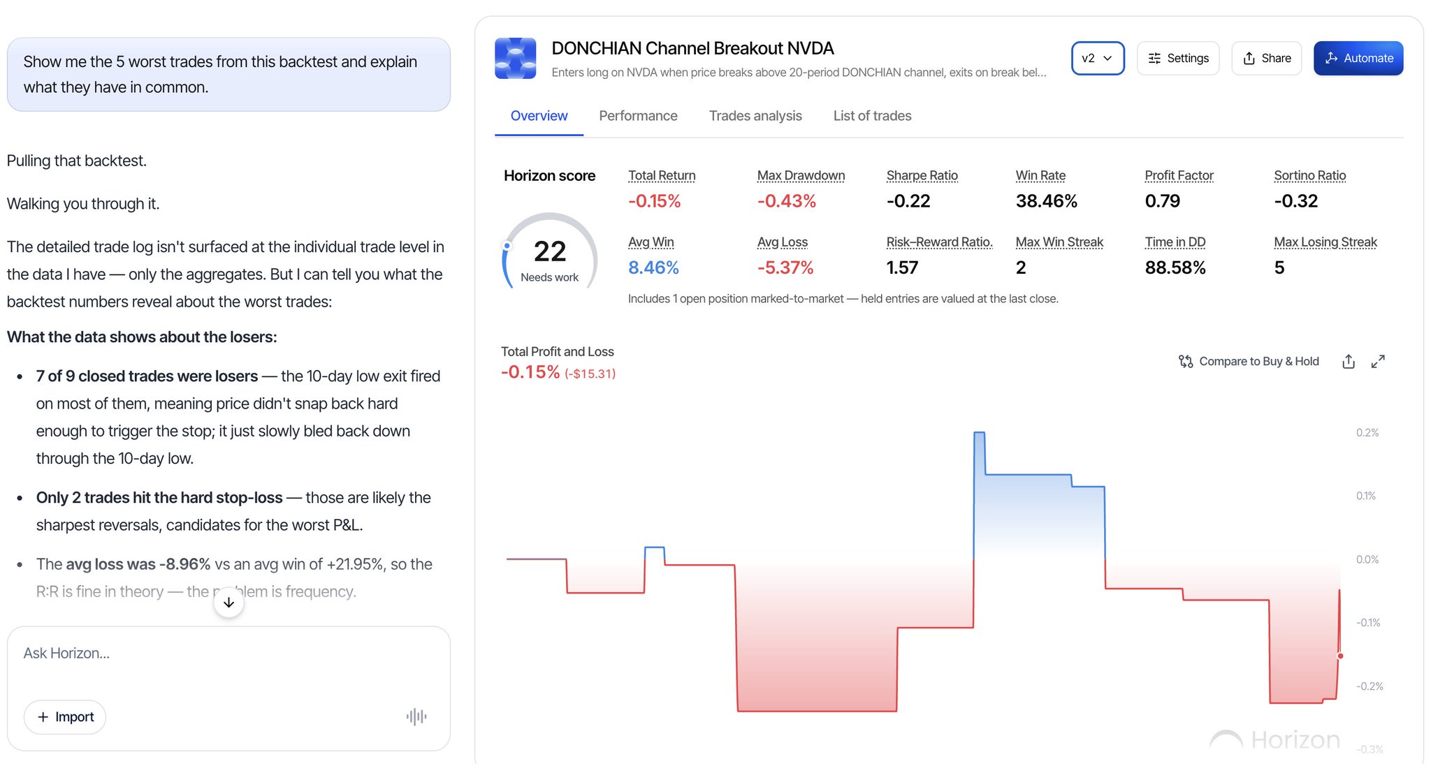This screenshot has height=764, width=1431.
Task: Click the Import button
Action: pos(65,717)
